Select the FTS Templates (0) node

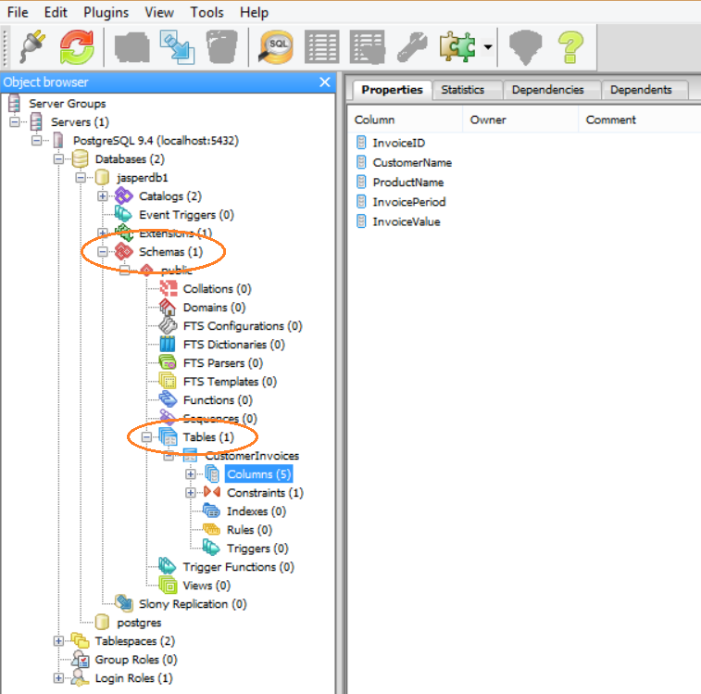(x=230, y=381)
